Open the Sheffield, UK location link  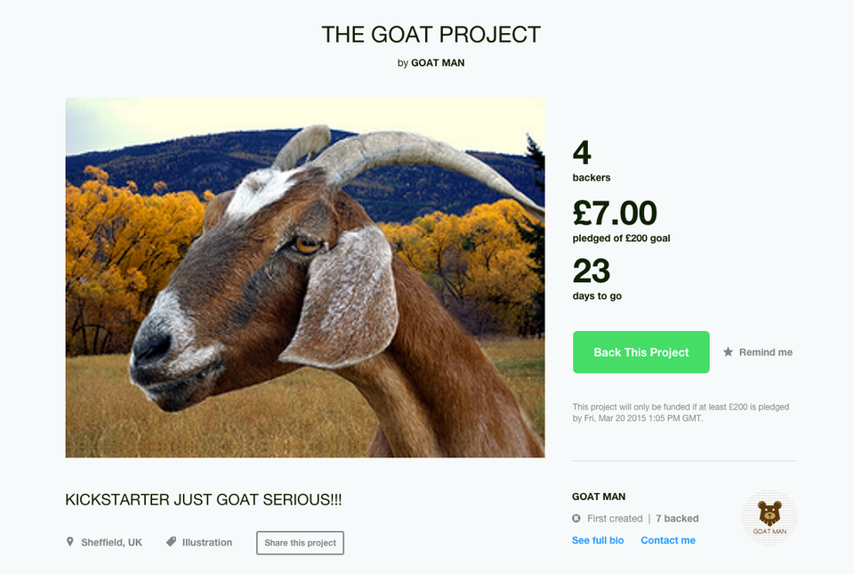click(x=112, y=543)
